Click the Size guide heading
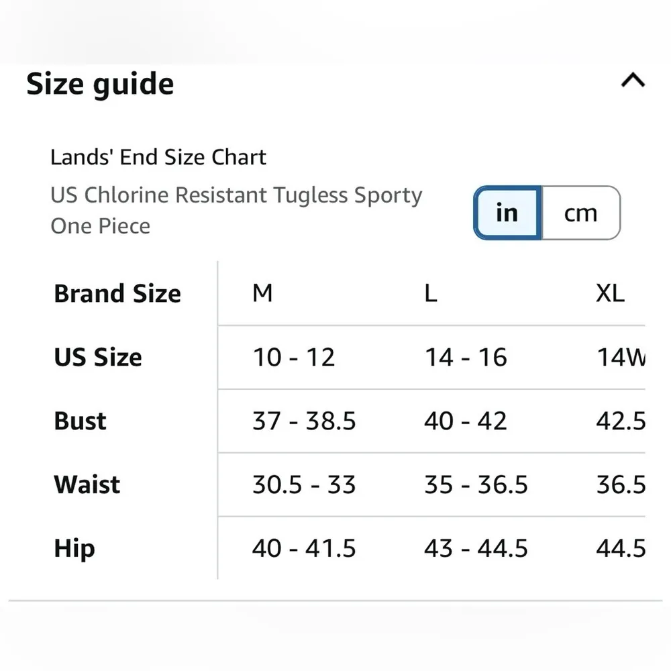671x671 pixels. 100,85
